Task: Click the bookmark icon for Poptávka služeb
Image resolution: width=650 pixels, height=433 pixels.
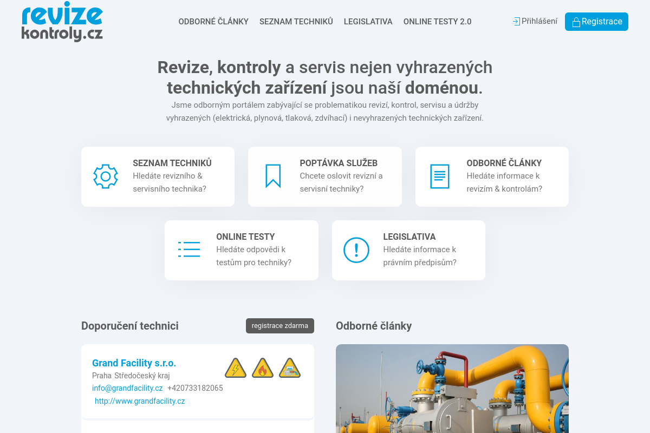Action: (x=273, y=176)
